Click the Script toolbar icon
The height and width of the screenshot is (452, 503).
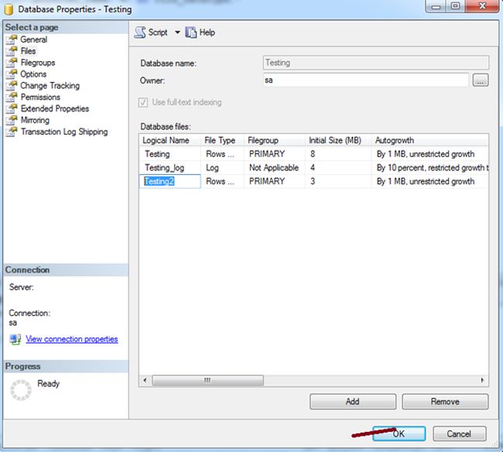[x=140, y=33]
